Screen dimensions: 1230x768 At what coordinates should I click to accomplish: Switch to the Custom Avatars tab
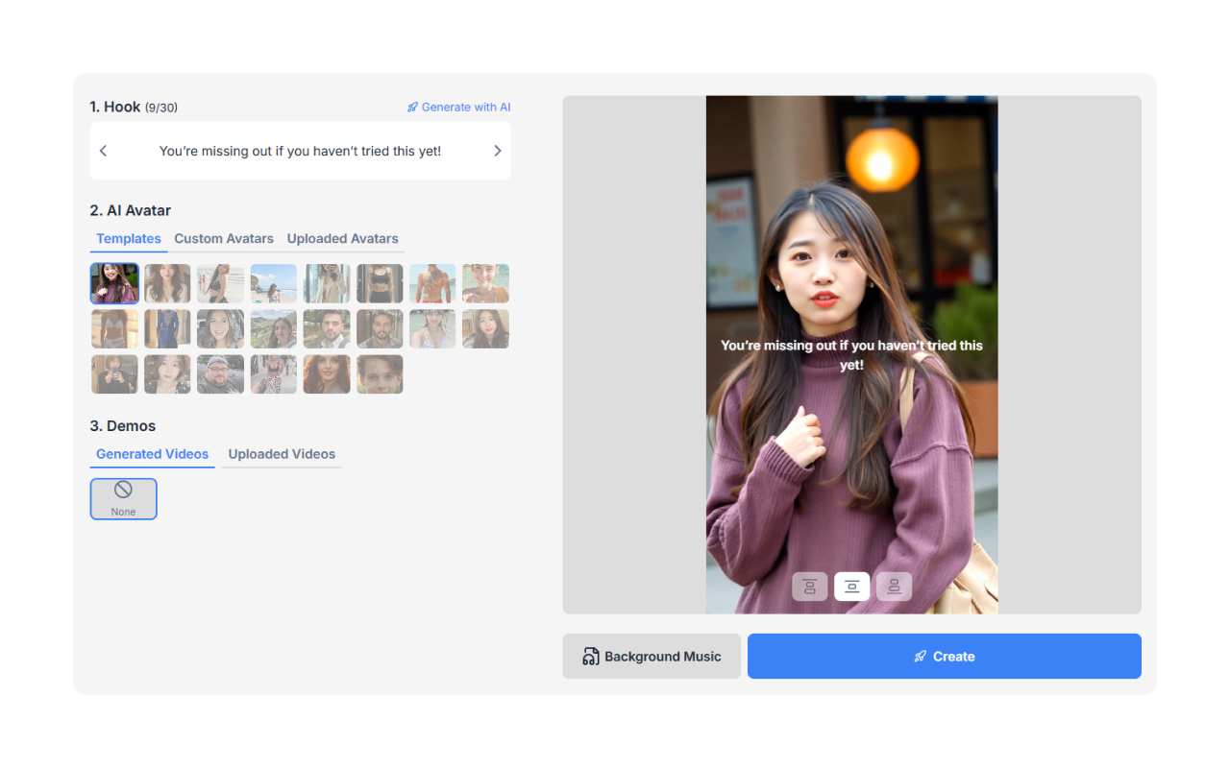click(224, 239)
